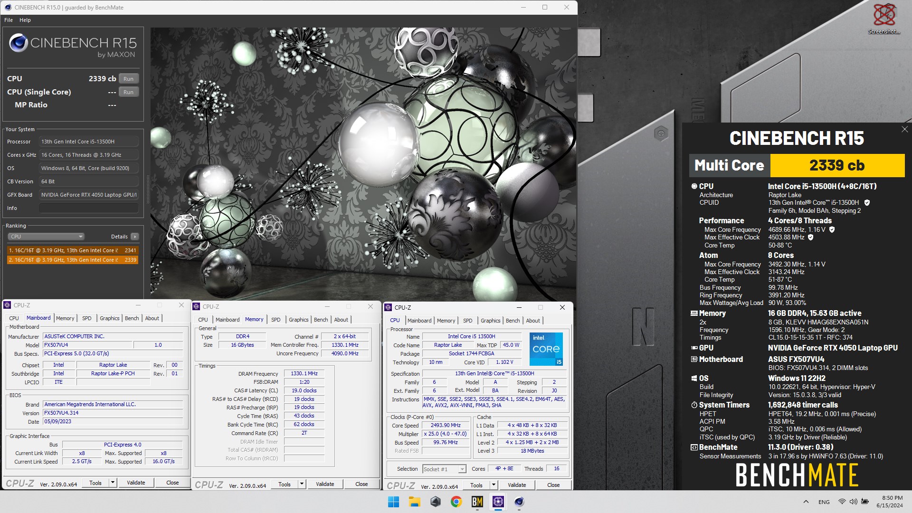Open Bench tab in Memory CPU-Z window
Viewport: 912px width, 513px height.
click(x=321, y=320)
